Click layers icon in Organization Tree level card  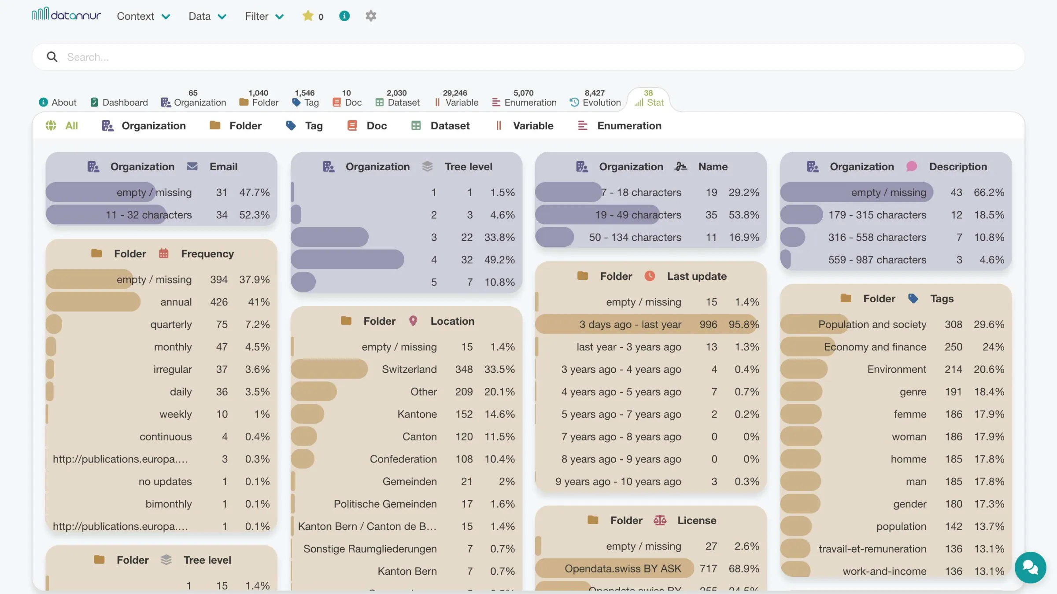point(427,167)
